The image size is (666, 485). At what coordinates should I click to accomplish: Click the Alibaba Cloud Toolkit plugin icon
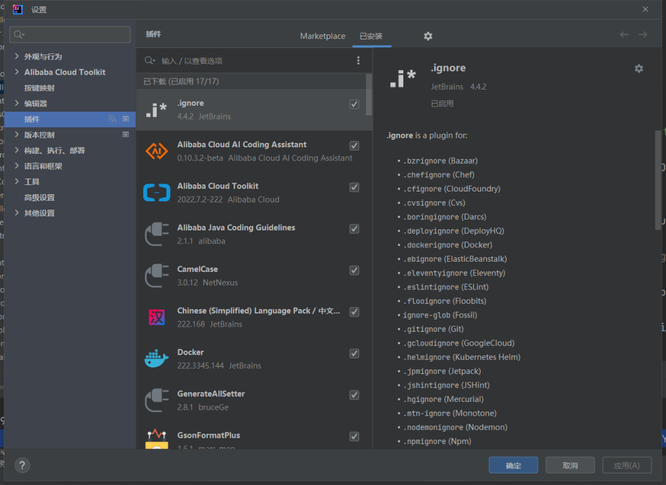pos(156,192)
